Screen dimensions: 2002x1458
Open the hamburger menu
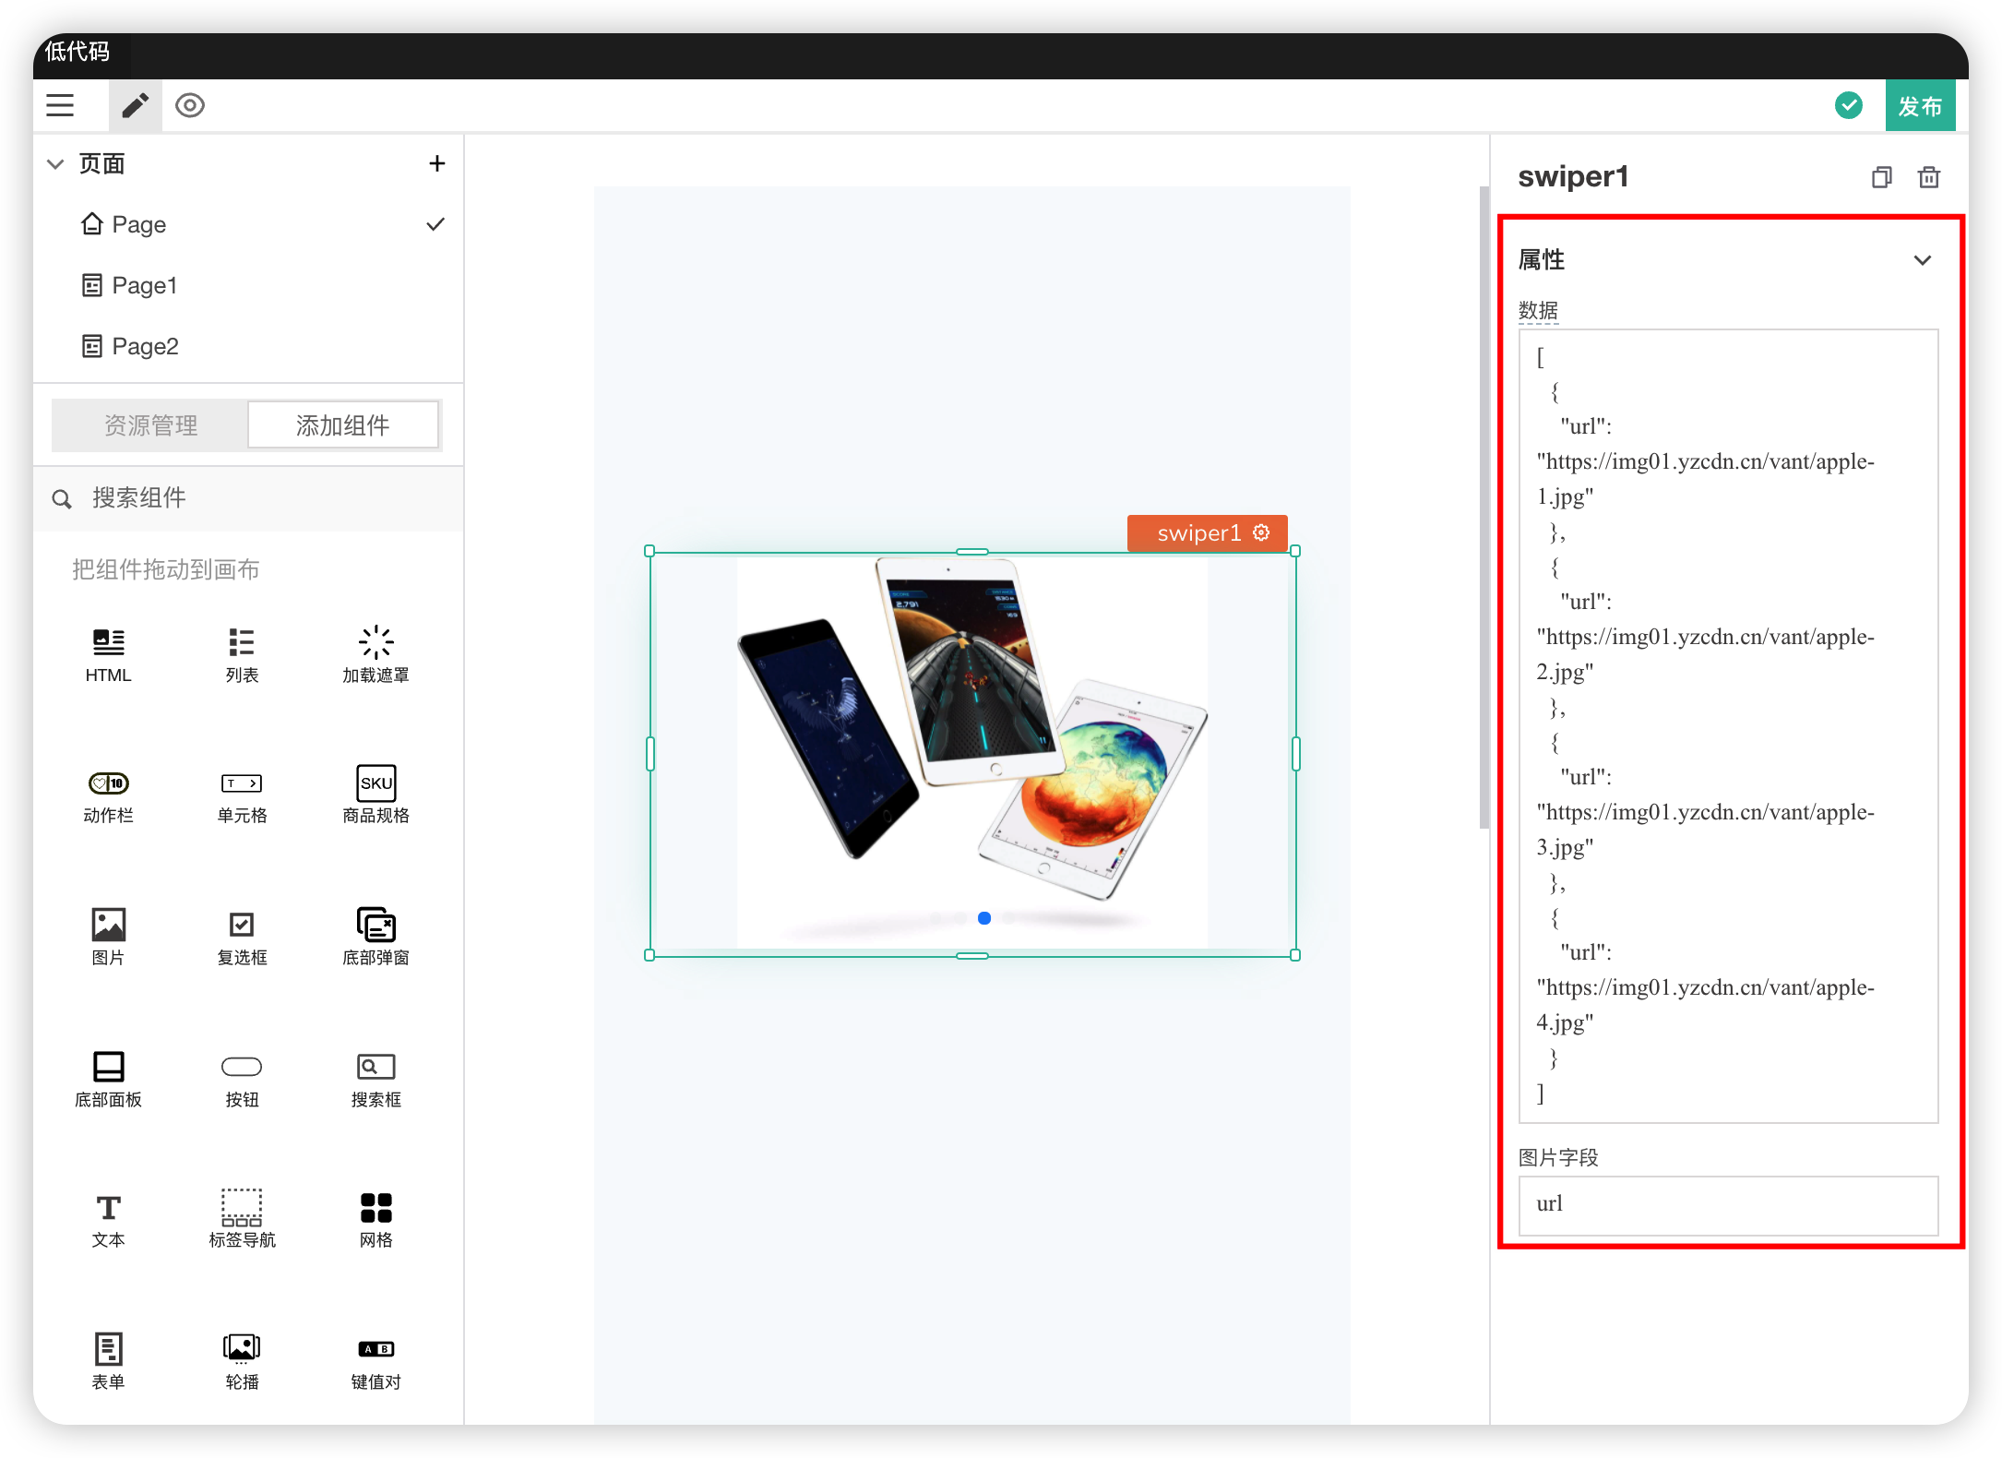point(60,105)
